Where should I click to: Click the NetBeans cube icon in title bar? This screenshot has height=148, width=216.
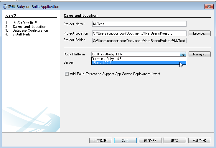coord(5,6)
